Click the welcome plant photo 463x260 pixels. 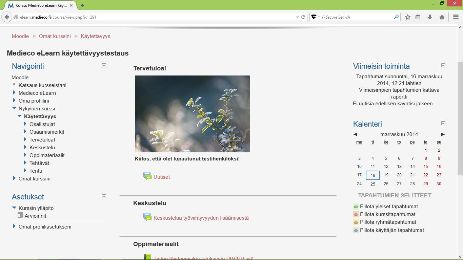click(193, 114)
